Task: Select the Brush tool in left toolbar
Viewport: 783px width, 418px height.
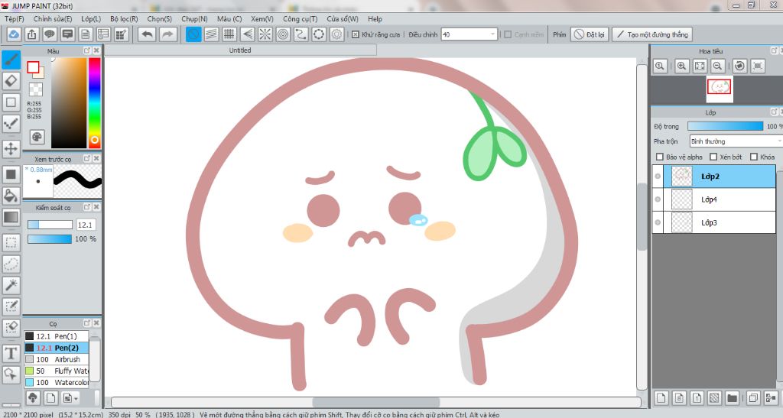Action: click(11, 60)
